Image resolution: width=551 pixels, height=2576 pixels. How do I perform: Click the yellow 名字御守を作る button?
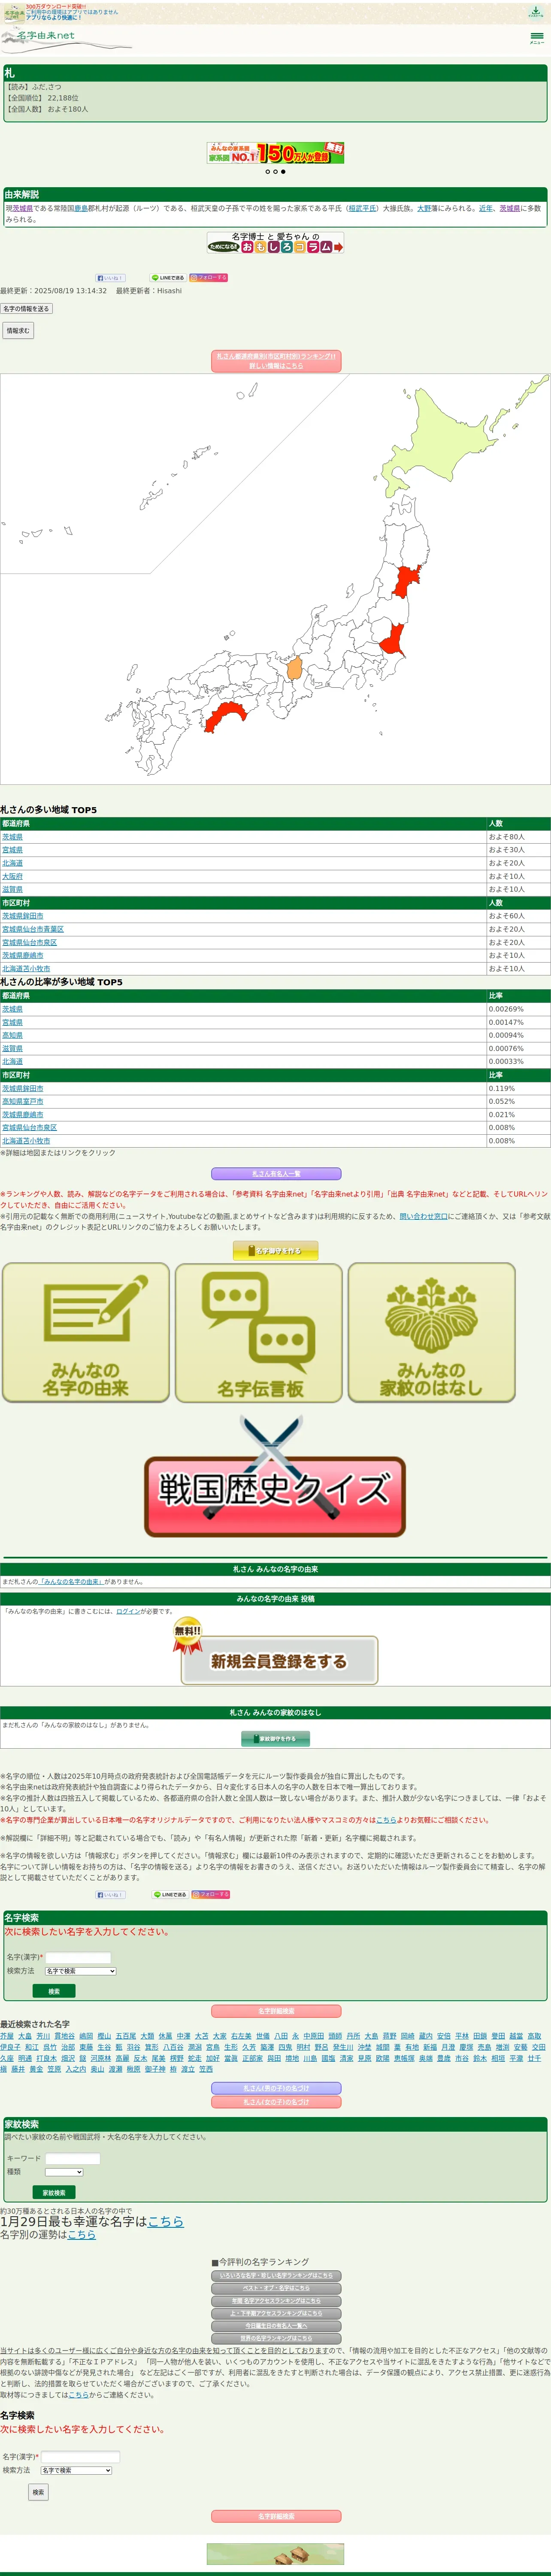click(275, 1251)
